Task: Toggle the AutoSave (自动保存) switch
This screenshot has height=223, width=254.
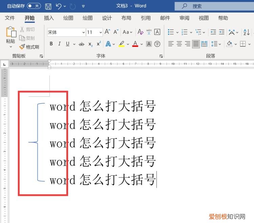Action: click(x=34, y=6)
